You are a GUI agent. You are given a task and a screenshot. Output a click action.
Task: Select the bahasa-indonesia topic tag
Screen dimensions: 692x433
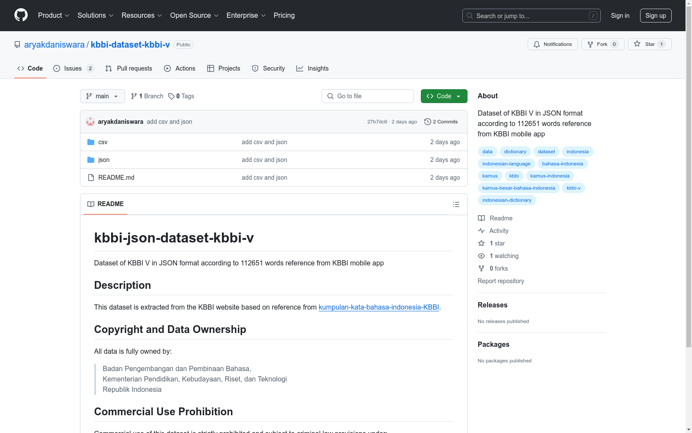(x=563, y=164)
